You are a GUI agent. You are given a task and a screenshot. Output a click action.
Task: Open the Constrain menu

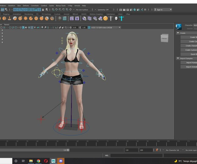pyautogui.click(x=35, y=6)
